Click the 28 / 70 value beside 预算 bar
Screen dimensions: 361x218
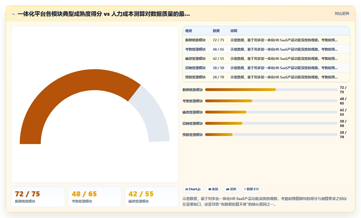coord(343,135)
